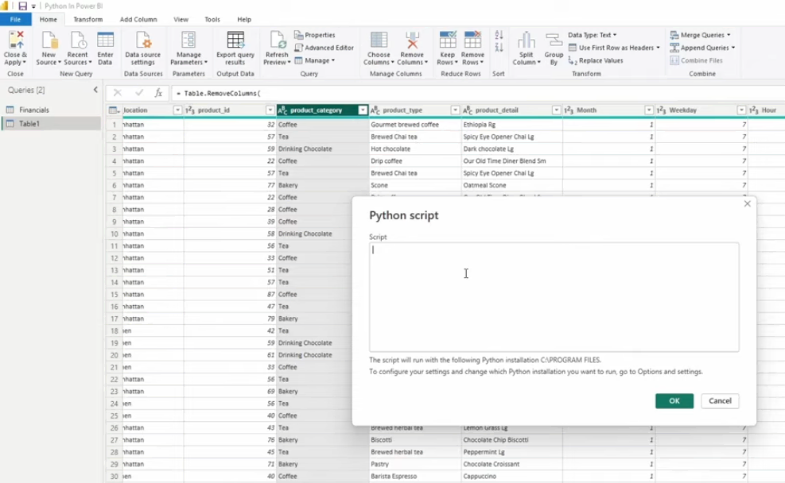
Task: Open the table corner menu icon
Action: coord(115,110)
